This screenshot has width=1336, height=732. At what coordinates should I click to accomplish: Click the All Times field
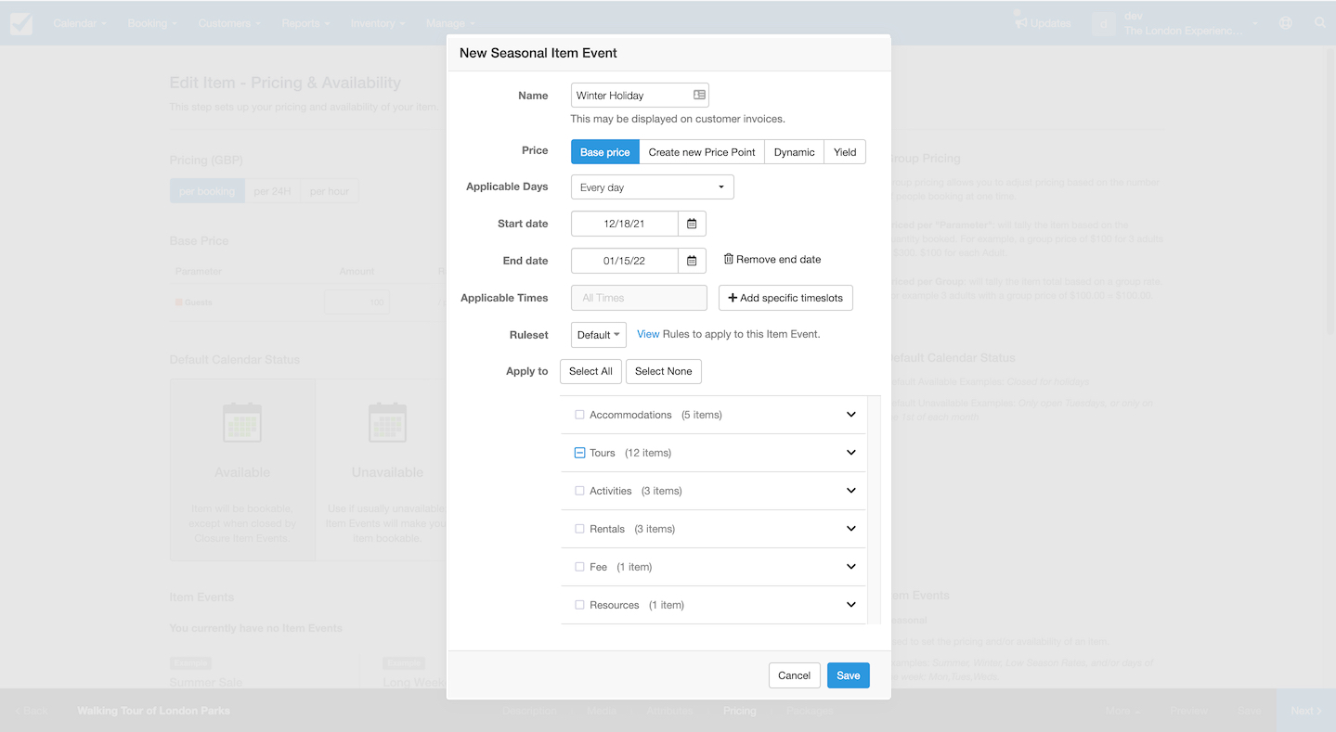[x=639, y=298]
